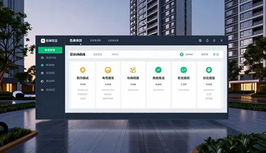Open the third card by its bold title
This screenshot has width=266, height=153.
click(x=133, y=78)
